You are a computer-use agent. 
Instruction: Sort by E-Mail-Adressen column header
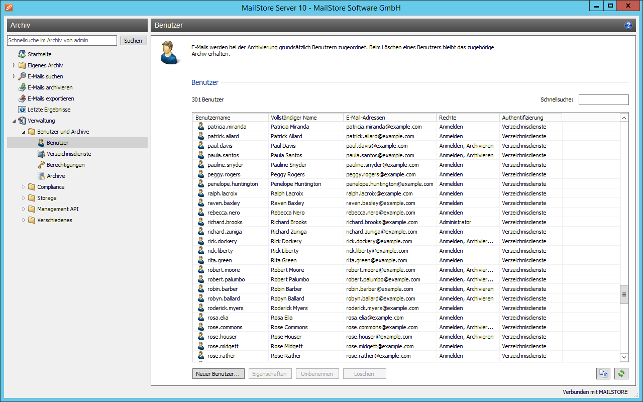click(x=390, y=118)
